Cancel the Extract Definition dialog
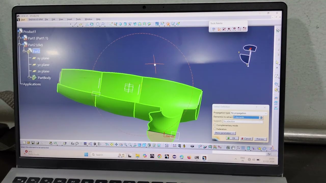The width and height of the screenshot is (326, 183). [x=246, y=139]
